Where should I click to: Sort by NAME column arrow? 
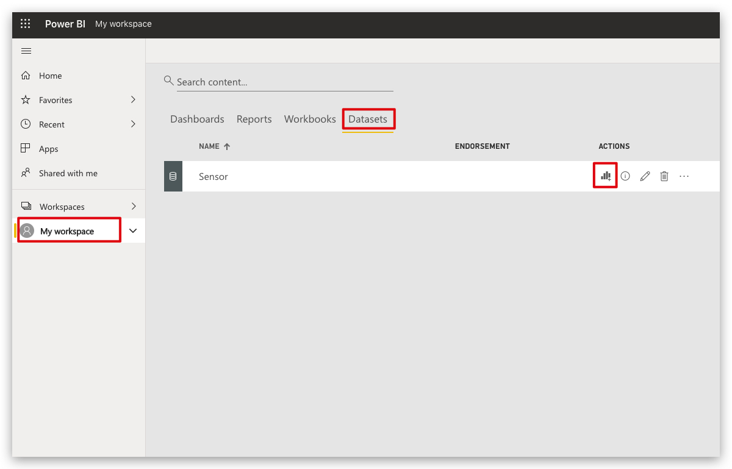point(227,146)
